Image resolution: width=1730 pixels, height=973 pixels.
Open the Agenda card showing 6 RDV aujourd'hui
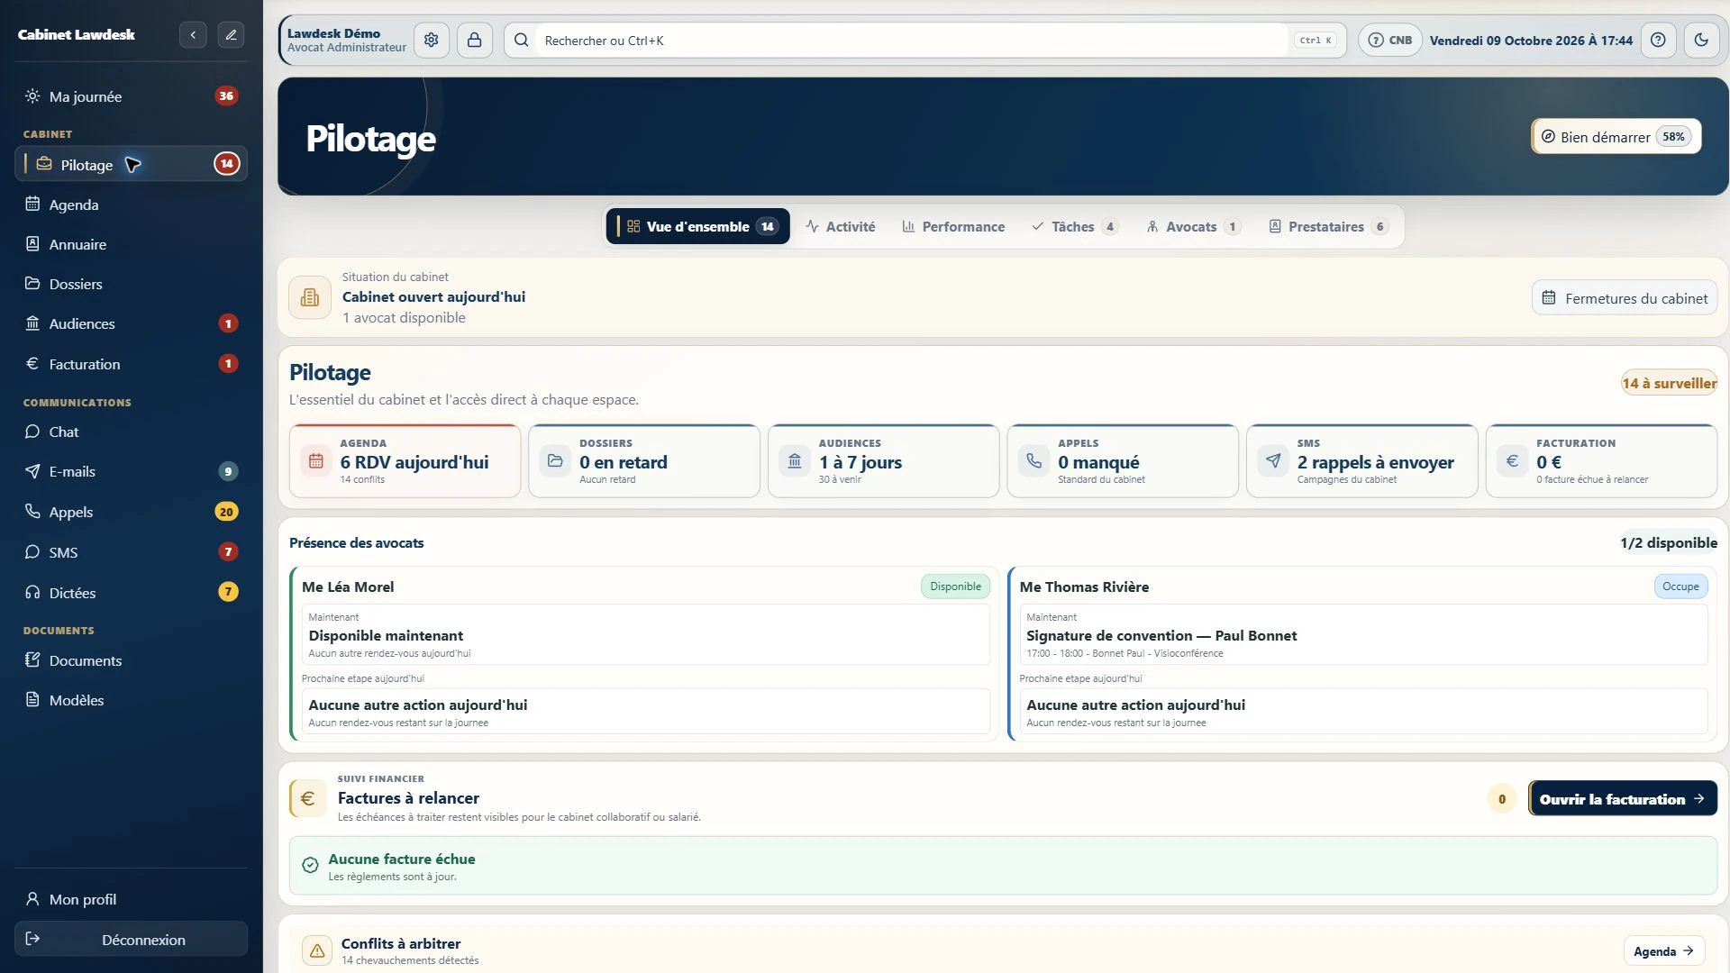tap(405, 461)
